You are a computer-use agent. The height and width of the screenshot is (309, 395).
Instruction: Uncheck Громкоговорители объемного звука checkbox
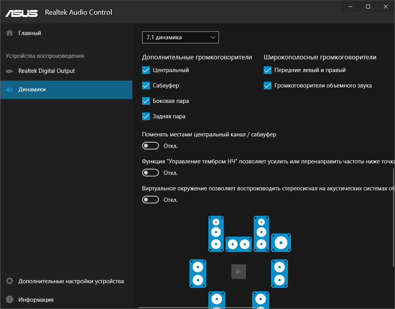pyautogui.click(x=268, y=86)
